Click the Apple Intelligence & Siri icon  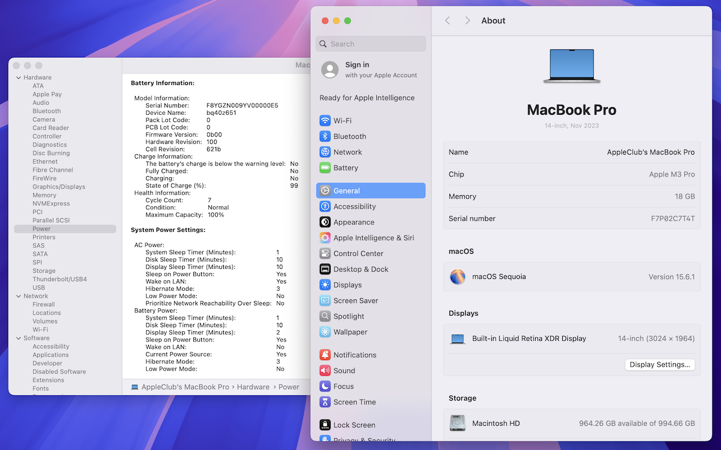click(325, 238)
